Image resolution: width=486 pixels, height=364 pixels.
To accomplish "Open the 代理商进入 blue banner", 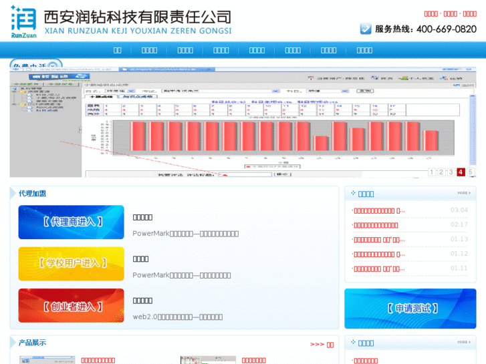I will click(71, 222).
